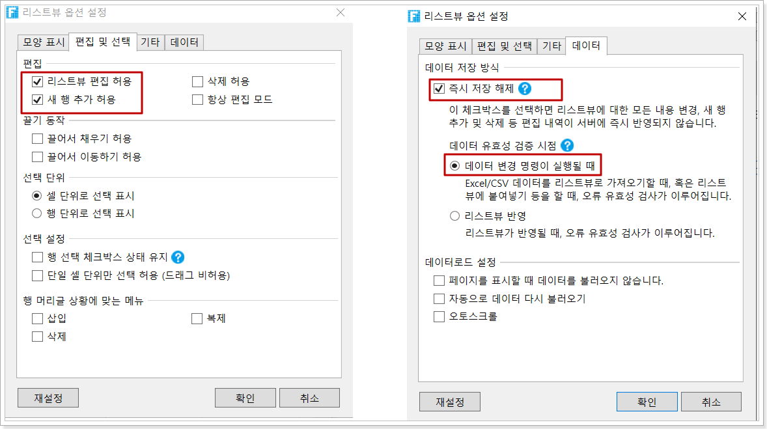Open 모양 표시 tab in left dialog

pos(44,42)
